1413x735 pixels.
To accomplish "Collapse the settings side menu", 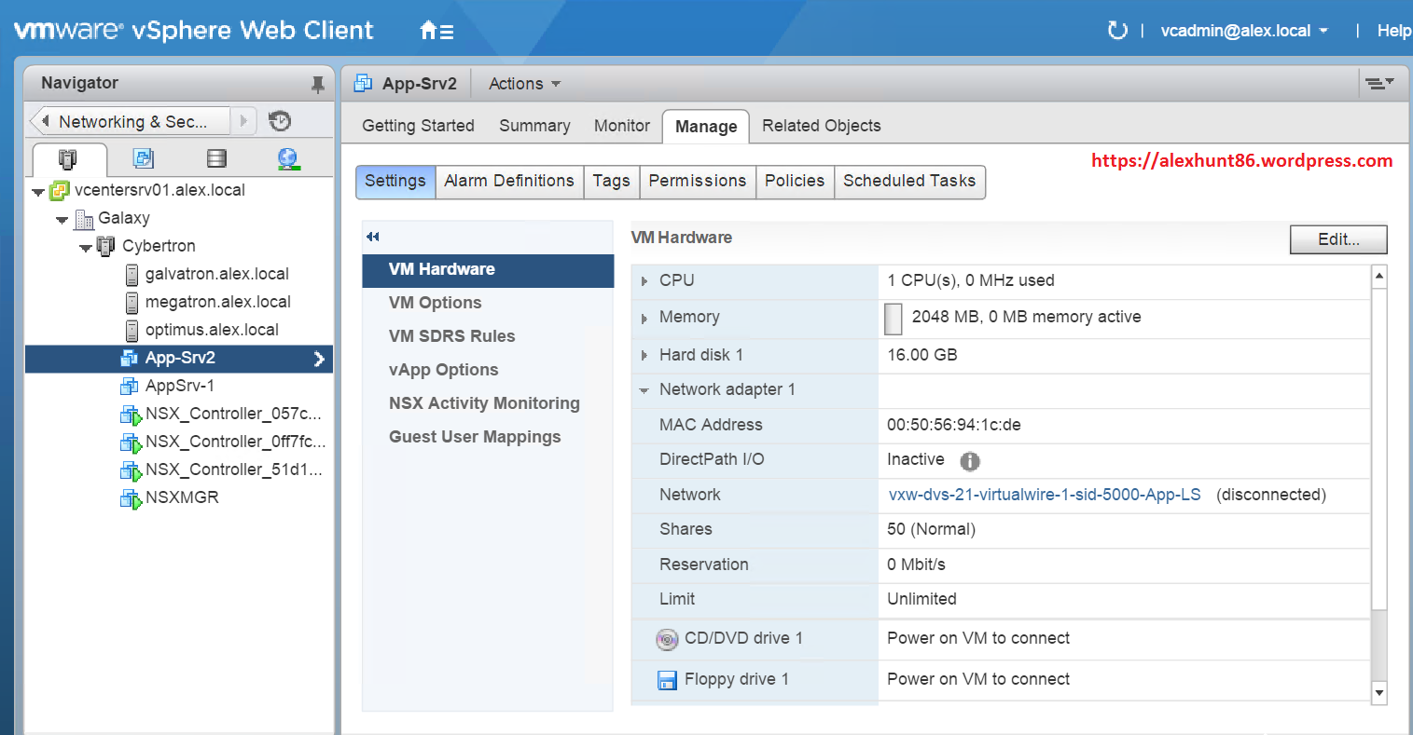I will (x=373, y=237).
